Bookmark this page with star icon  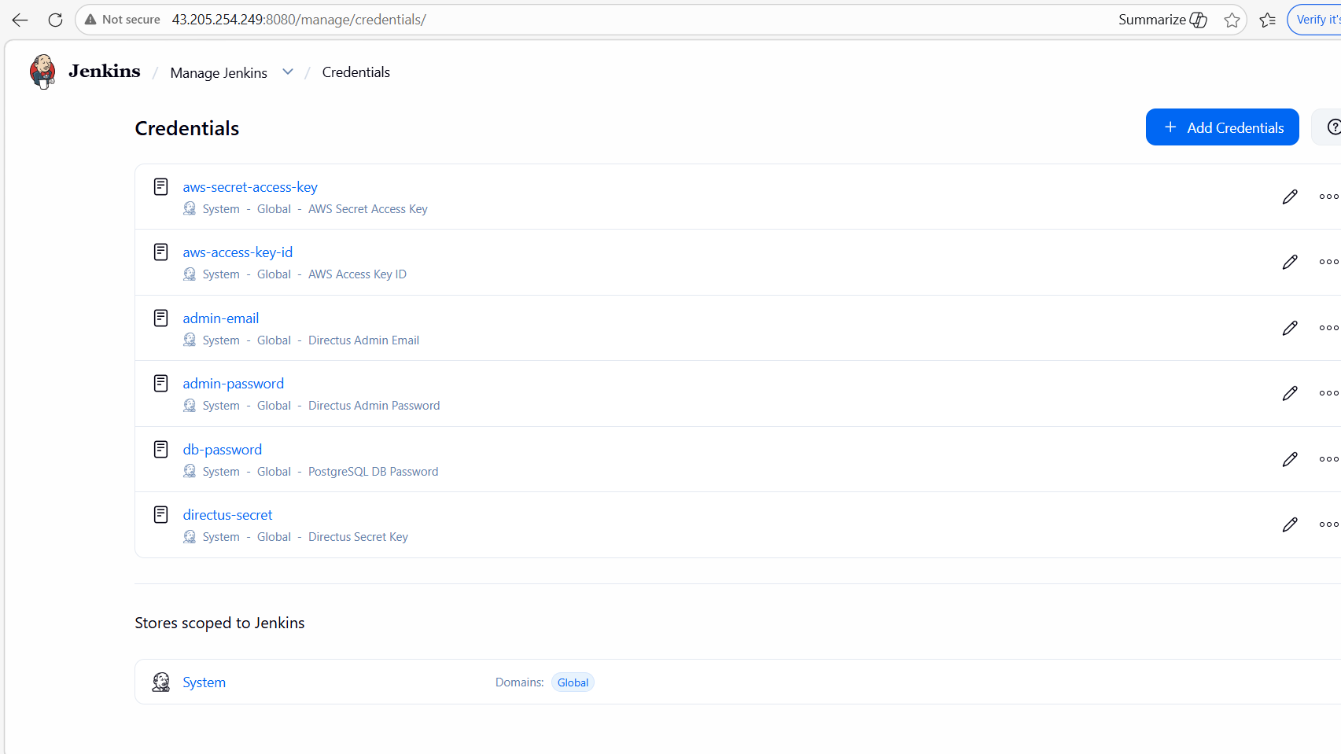point(1232,20)
